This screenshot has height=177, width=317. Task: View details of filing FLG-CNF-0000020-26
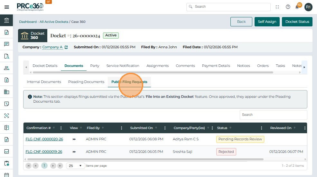click(74, 139)
